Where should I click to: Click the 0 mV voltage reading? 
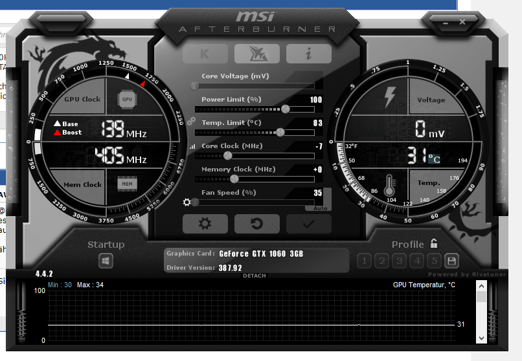coord(429,129)
